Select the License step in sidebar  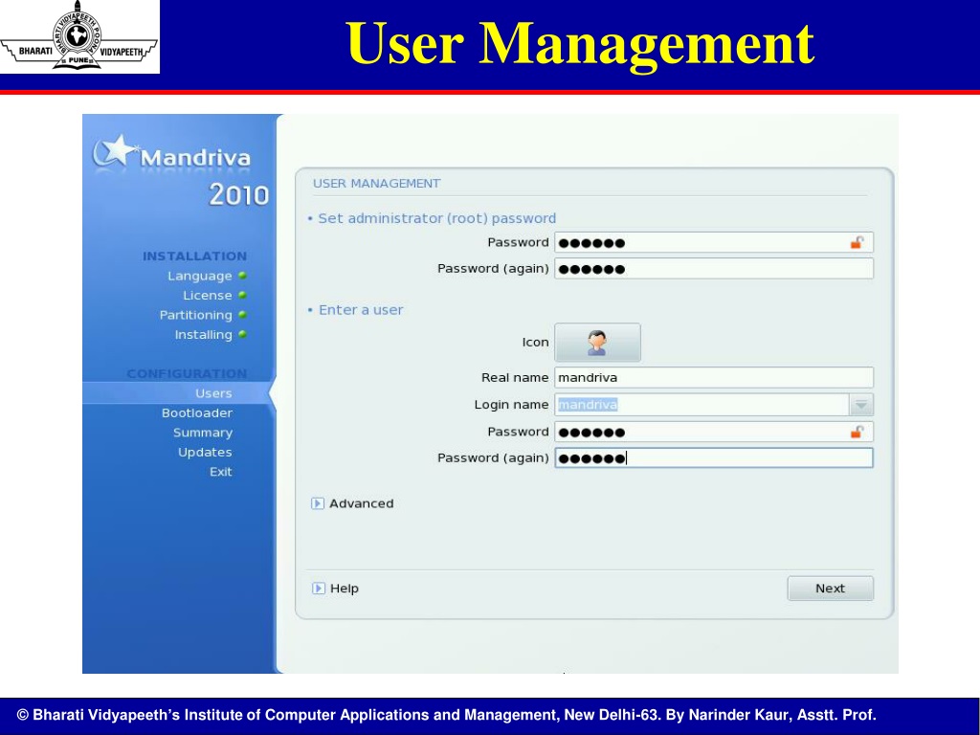click(x=208, y=295)
